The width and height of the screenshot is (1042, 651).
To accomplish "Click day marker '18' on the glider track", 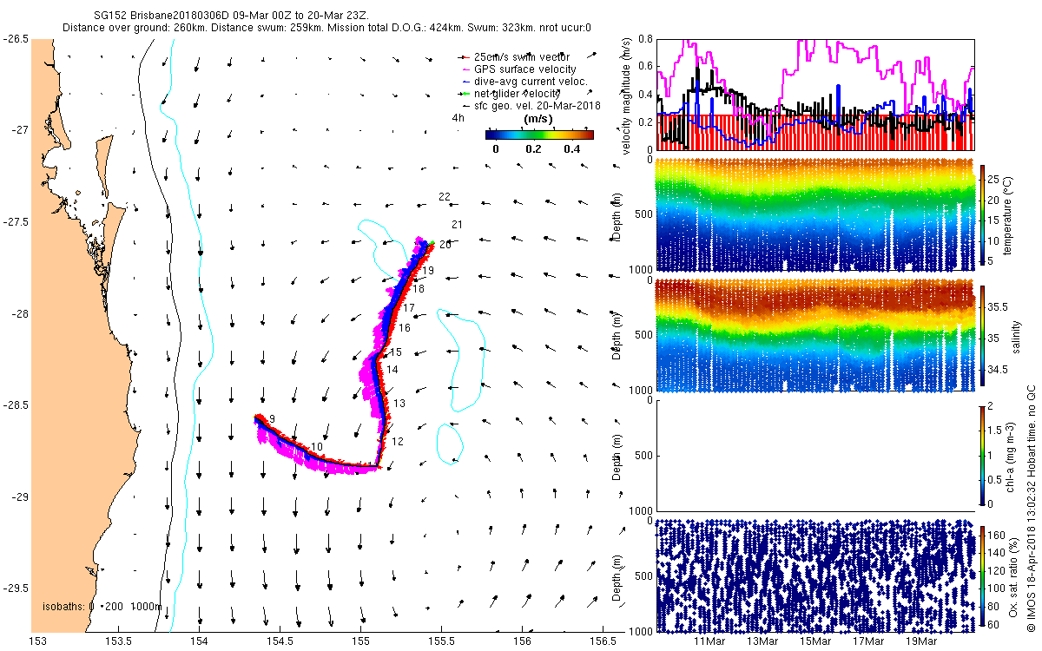I will pyautogui.click(x=419, y=288).
